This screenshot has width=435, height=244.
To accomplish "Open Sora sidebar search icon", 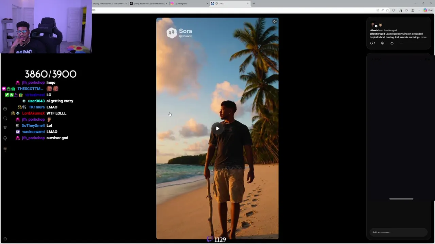I will pyautogui.click(x=5, y=118).
